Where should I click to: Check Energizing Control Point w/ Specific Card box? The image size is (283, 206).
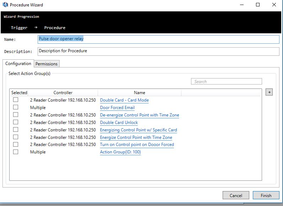[16, 129]
